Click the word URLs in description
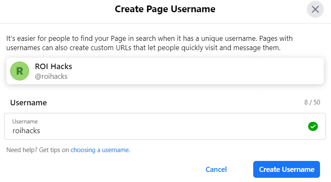 point(123,48)
